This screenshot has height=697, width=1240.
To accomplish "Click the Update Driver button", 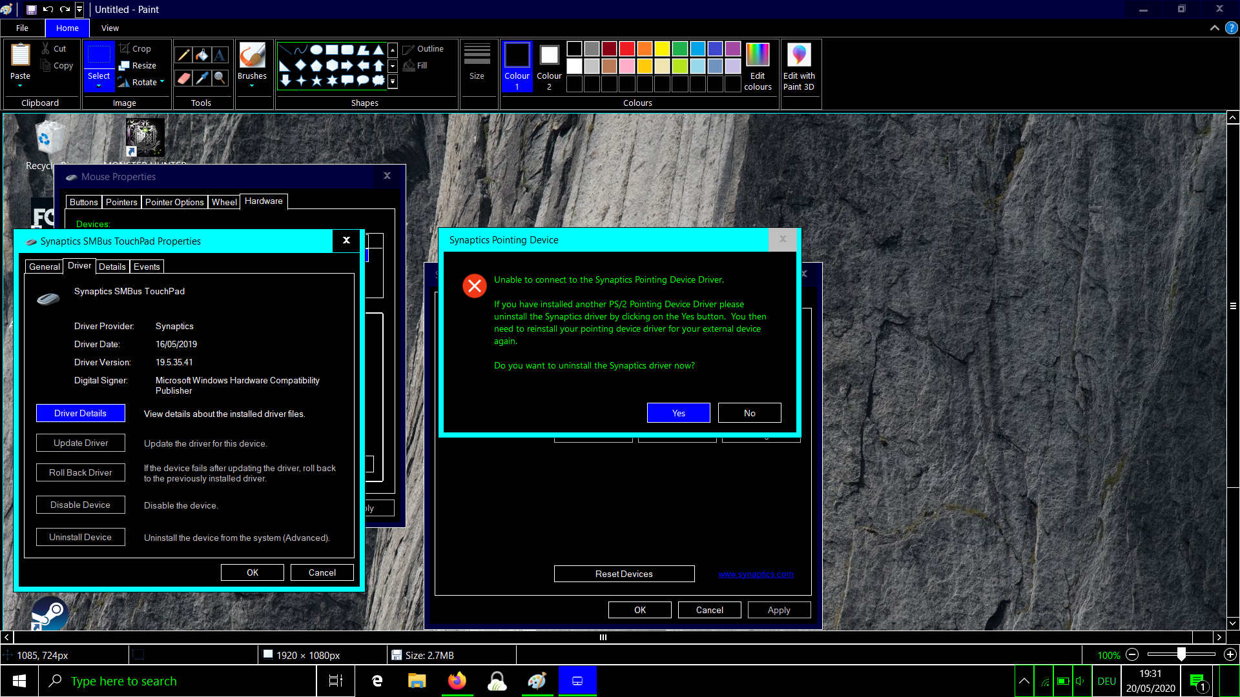I will (x=81, y=443).
